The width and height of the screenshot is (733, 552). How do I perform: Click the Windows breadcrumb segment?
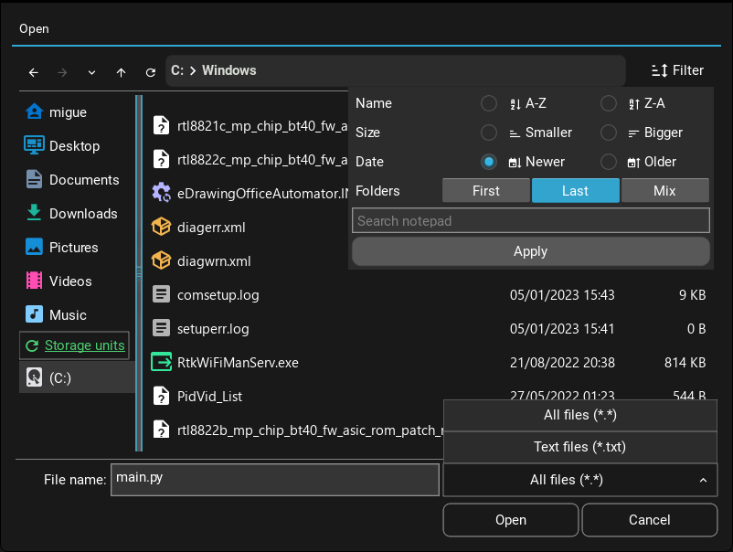[x=228, y=70]
